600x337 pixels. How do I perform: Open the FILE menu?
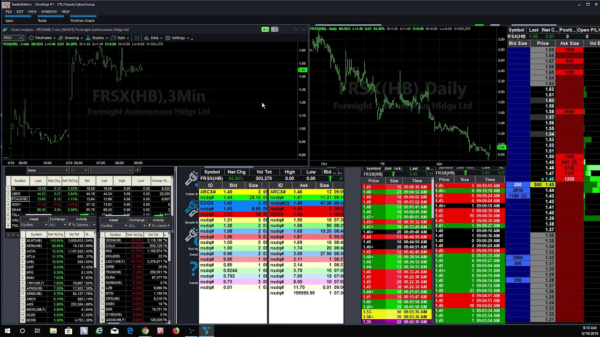coord(8,11)
